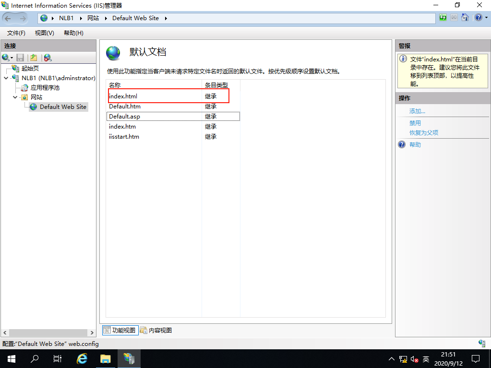Select 应用程序池 in the tree

pyautogui.click(x=45, y=88)
